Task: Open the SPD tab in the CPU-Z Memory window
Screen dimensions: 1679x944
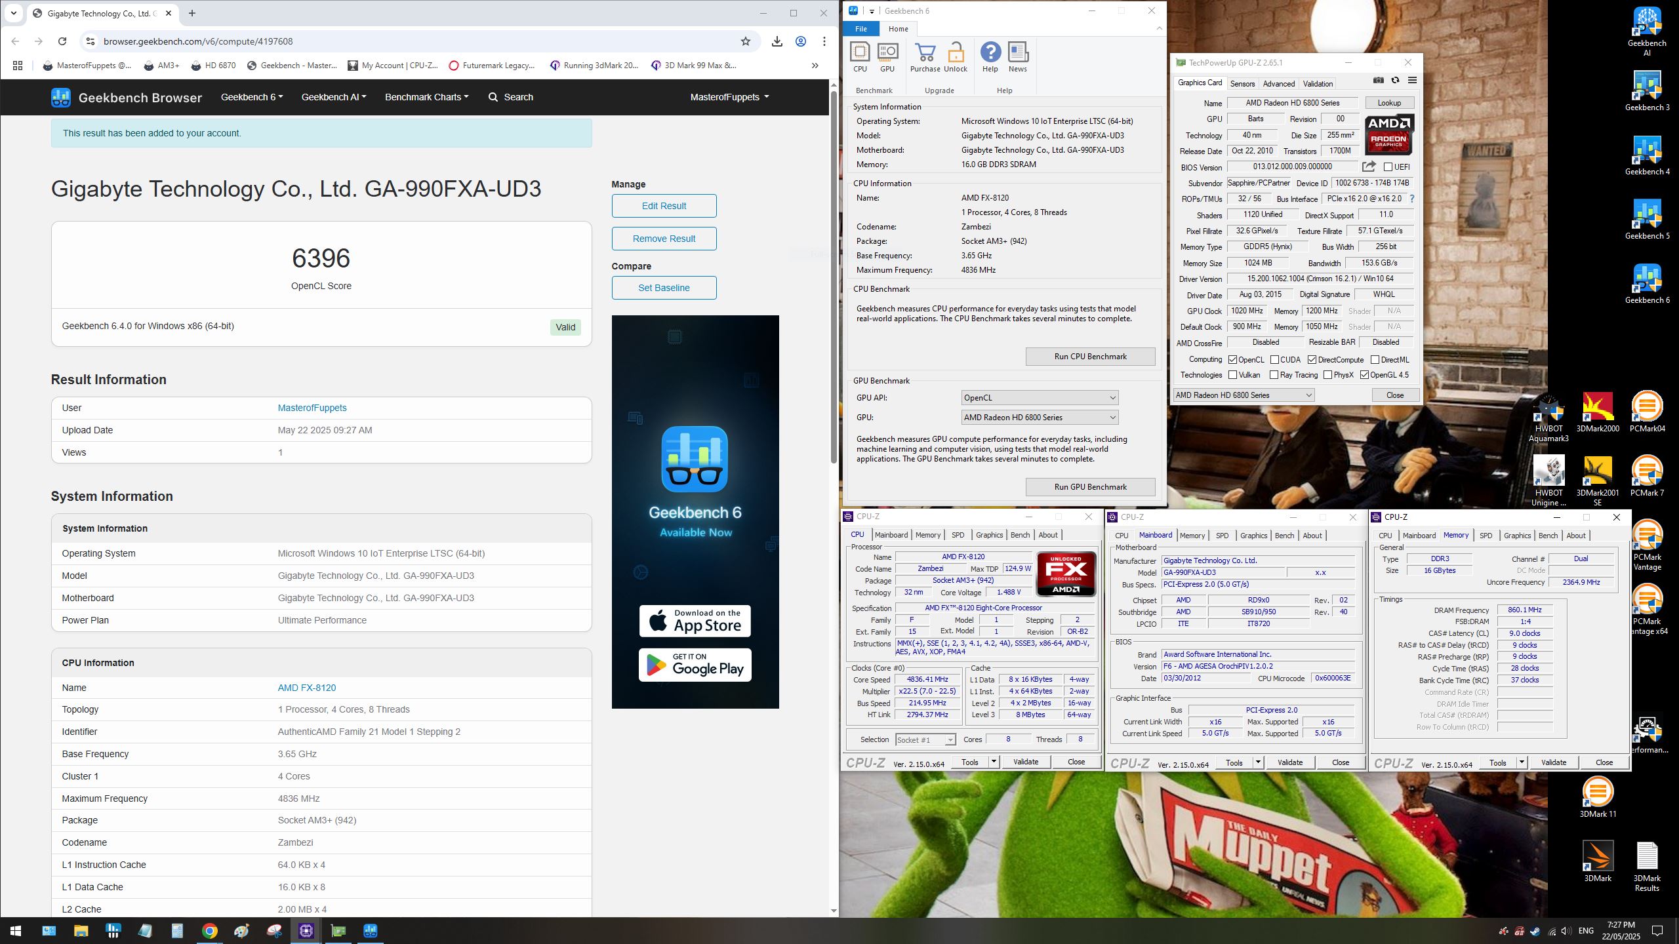Action: (1486, 536)
